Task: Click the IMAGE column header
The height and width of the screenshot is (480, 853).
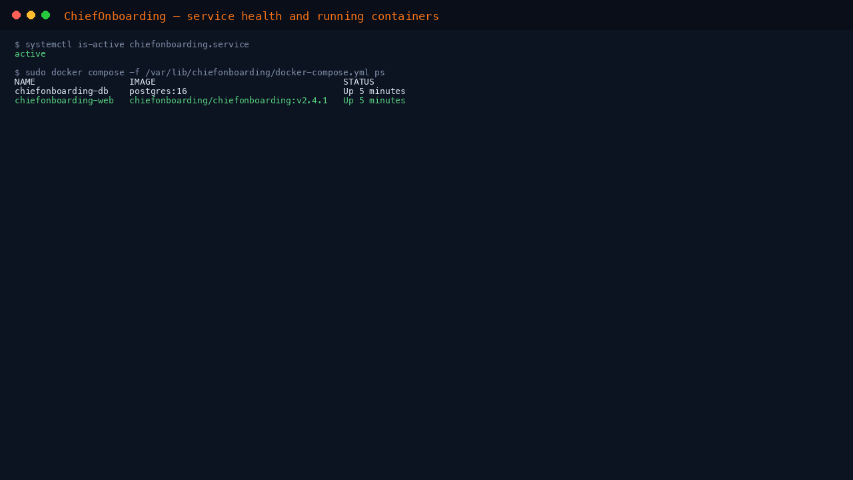Action: tap(143, 82)
